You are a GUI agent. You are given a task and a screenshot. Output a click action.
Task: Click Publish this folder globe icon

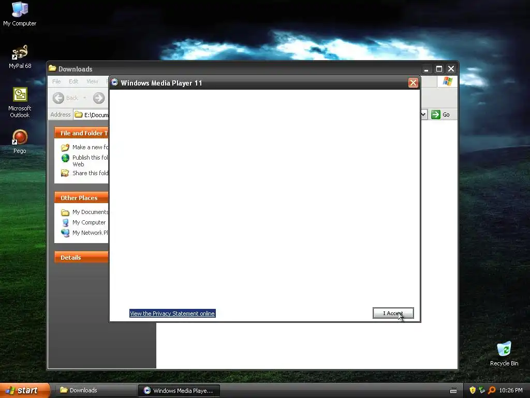click(65, 158)
